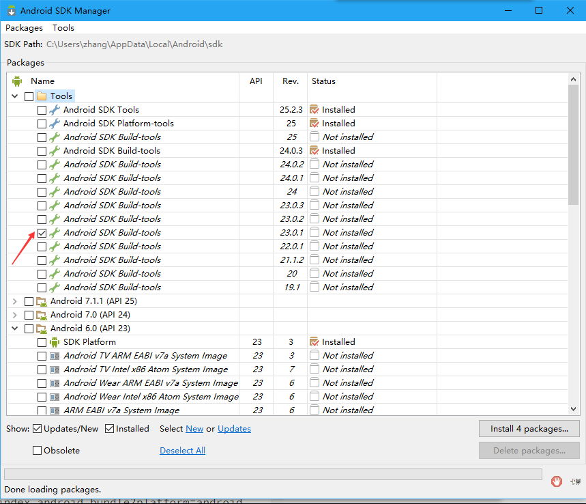Click the SDK Manager title bar app icon
Image resolution: width=586 pixels, height=504 pixels.
click(12, 10)
